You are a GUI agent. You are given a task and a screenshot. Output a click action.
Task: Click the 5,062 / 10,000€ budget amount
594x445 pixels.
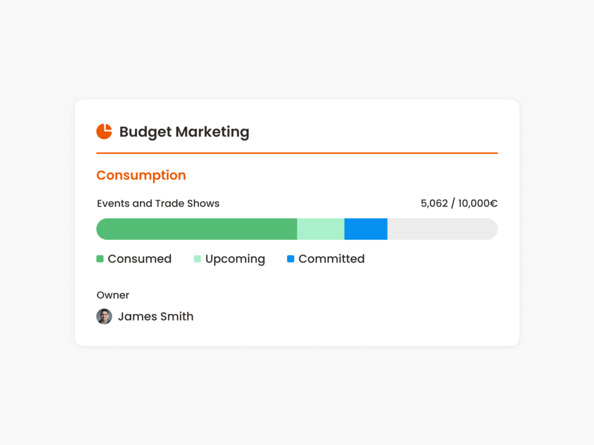[x=459, y=203]
